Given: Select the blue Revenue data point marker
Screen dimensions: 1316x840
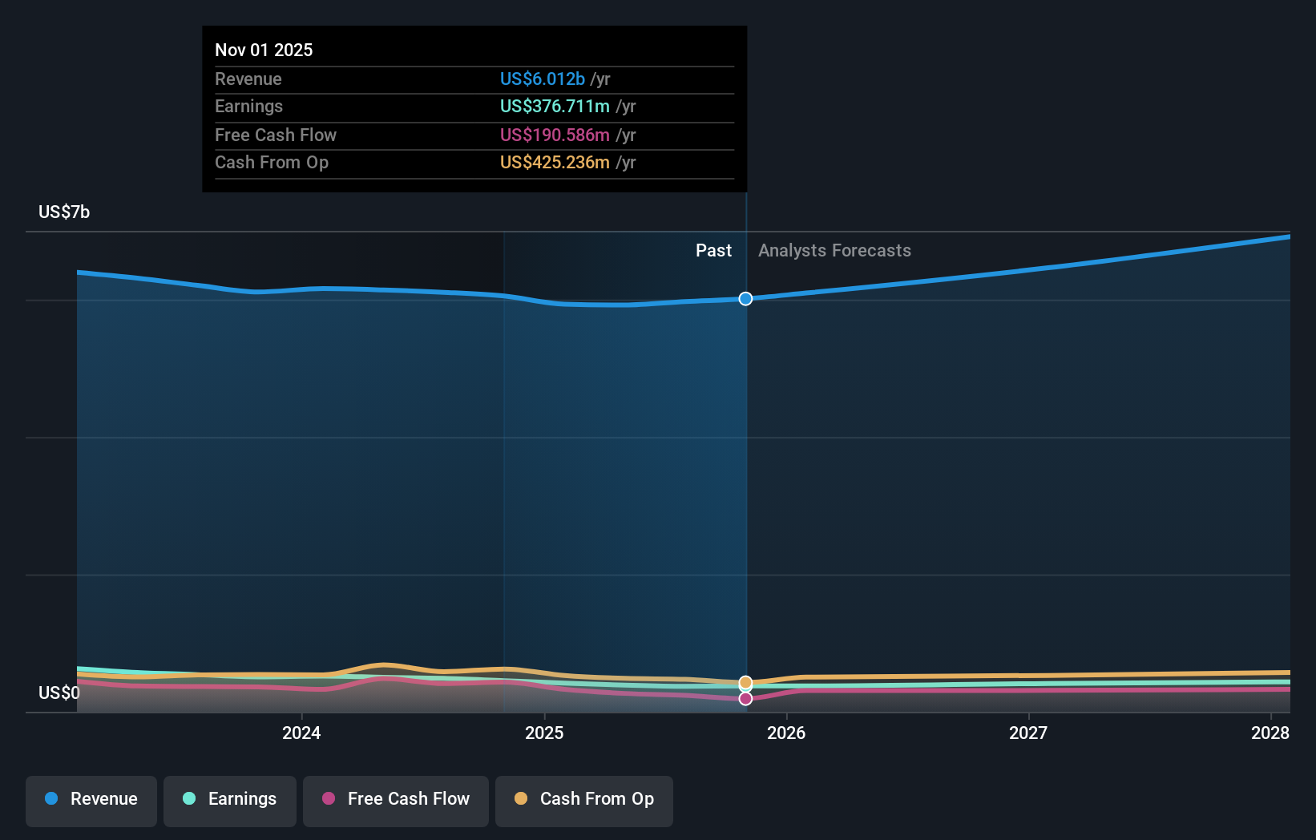Looking at the screenshot, I should [745, 298].
